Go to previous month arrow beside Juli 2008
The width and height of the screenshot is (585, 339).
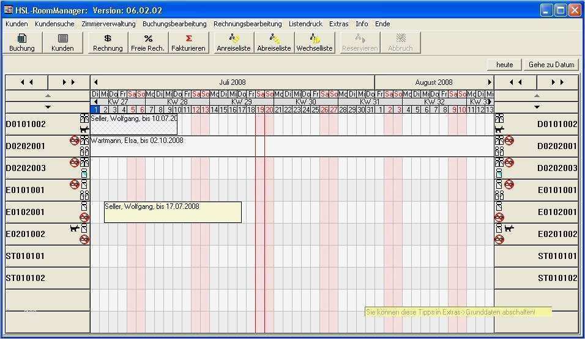[x=96, y=82]
